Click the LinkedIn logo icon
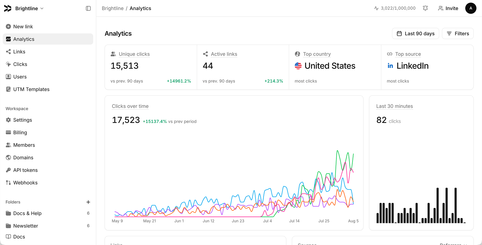Image resolution: width=482 pixels, height=245 pixels. (390, 66)
